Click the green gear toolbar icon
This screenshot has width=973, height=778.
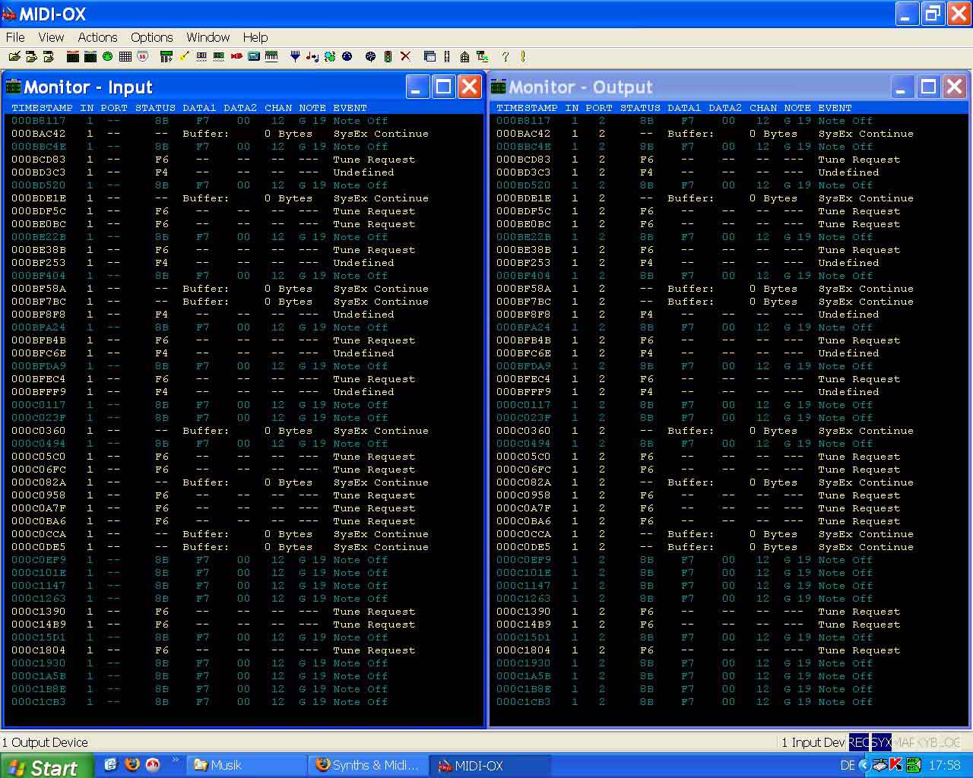coord(329,56)
